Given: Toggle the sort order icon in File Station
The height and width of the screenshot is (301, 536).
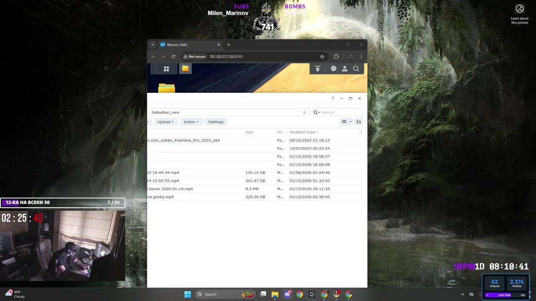Looking at the screenshot, I should point(358,122).
